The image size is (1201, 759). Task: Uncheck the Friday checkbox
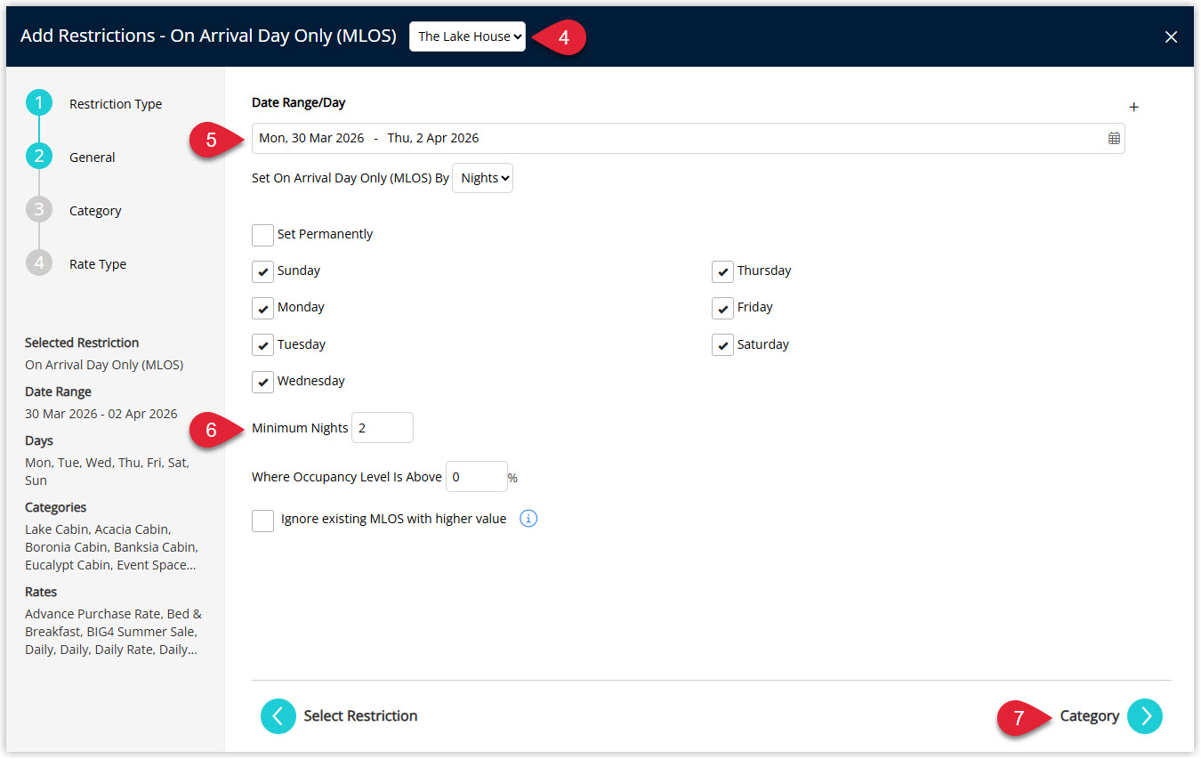pos(722,308)
